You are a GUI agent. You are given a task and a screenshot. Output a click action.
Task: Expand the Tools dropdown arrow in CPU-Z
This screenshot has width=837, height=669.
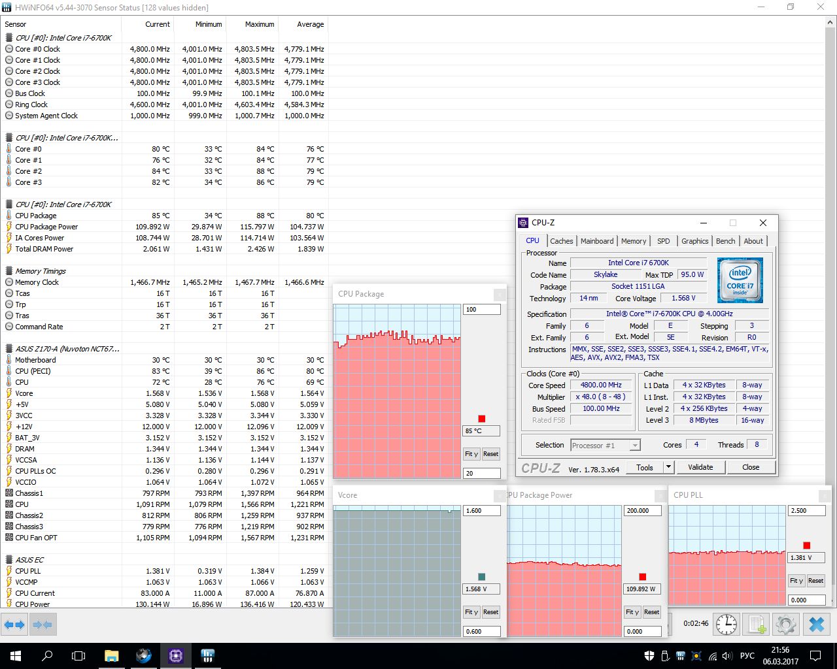click(x=668, y=467)
